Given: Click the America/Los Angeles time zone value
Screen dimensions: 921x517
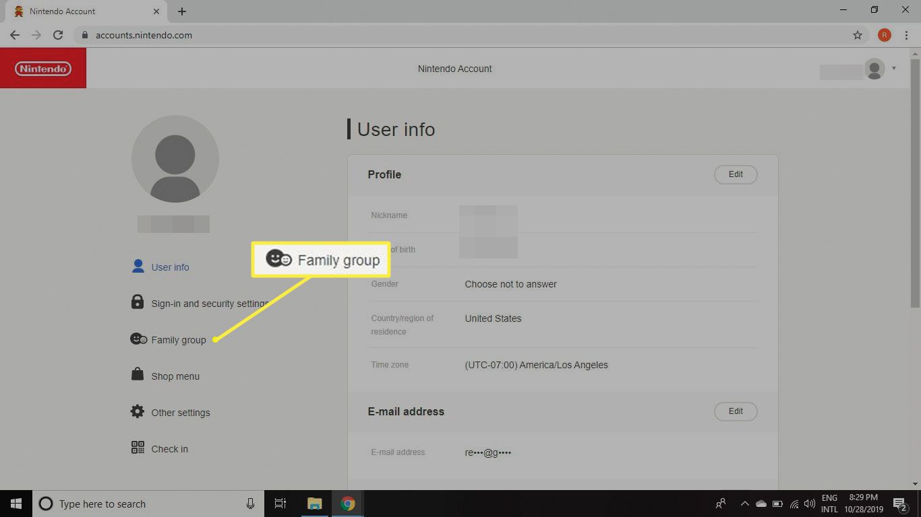Looking at the screenshot, I should coord(536,365).
